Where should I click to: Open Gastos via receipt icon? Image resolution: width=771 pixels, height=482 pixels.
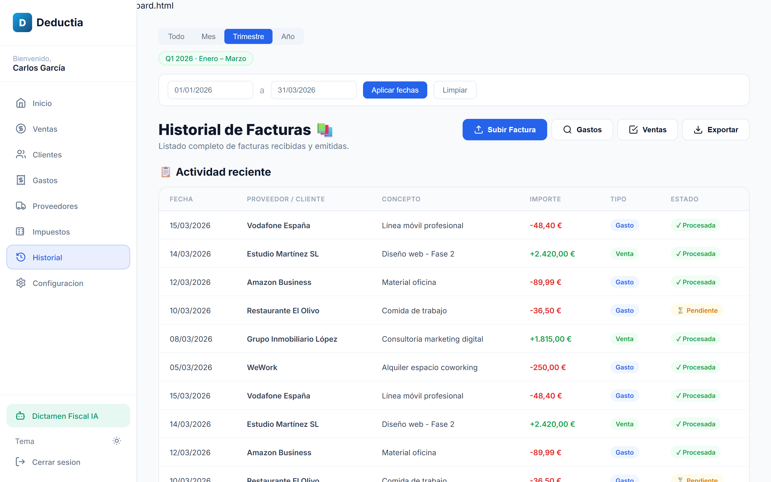(x=21, y=180)
